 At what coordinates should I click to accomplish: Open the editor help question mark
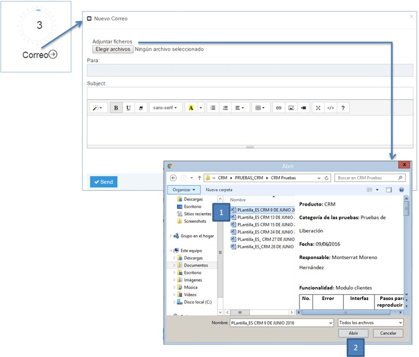[343, 108]
